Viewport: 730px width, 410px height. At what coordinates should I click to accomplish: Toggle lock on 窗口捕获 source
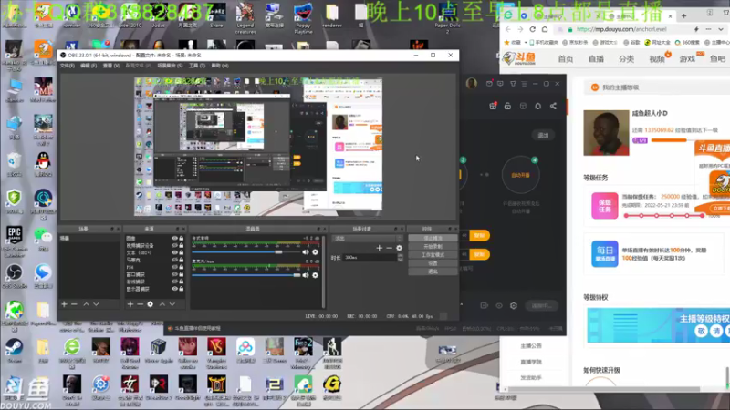[181, 274]
